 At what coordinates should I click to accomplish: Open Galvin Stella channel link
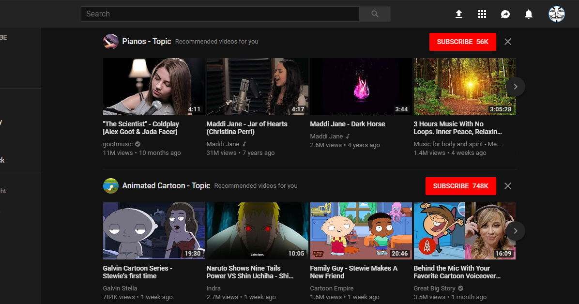(x=120, y=288)
